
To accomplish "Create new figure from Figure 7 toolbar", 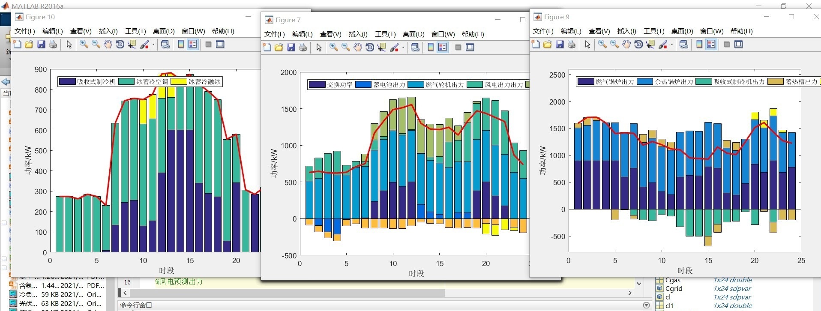I will 267,47.
